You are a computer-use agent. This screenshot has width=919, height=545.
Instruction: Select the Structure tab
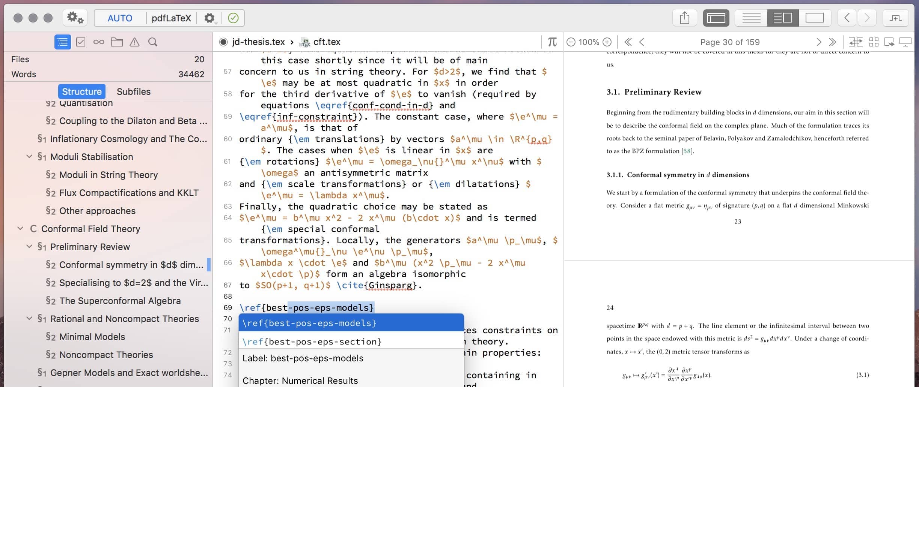(x=81, y=91)
